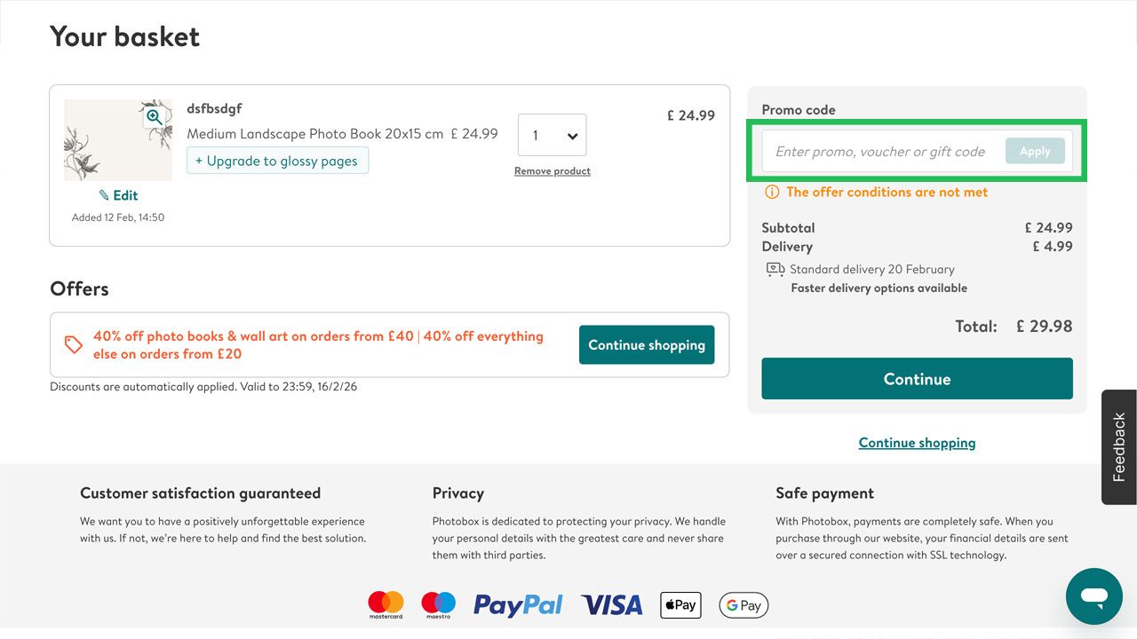Zoom the photo book preview magnifier icon
The width and height of the screenshot is (1137, 639).
[x=155, y=116]
